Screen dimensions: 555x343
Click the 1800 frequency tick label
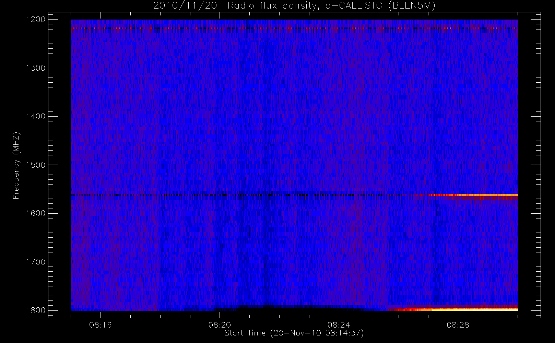click(x=36, y=310)
